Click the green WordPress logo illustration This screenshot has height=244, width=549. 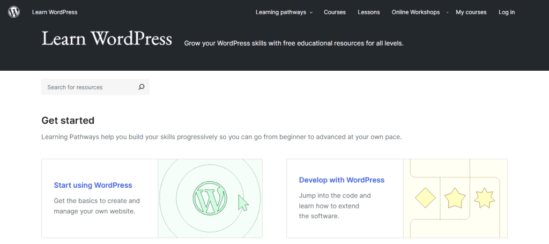coord(210,198)
